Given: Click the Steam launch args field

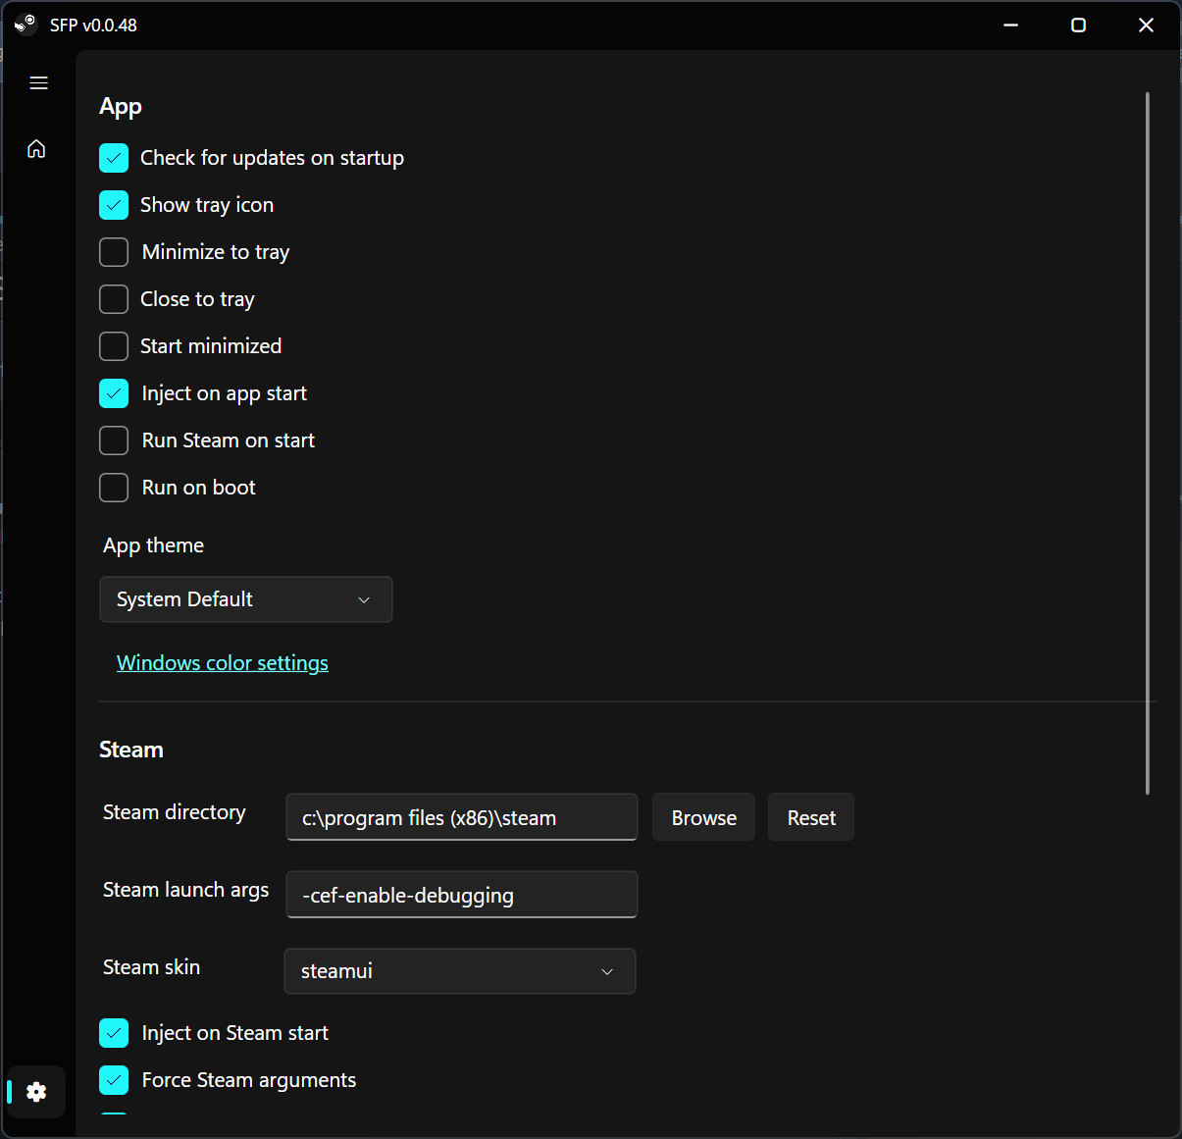Looking at the screenshot, I should click(x=461, y=895).
